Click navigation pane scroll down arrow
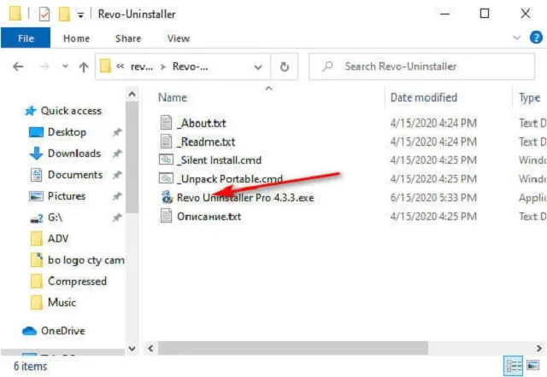The width and height of the screenshot is (547, 377). (132, 348)
